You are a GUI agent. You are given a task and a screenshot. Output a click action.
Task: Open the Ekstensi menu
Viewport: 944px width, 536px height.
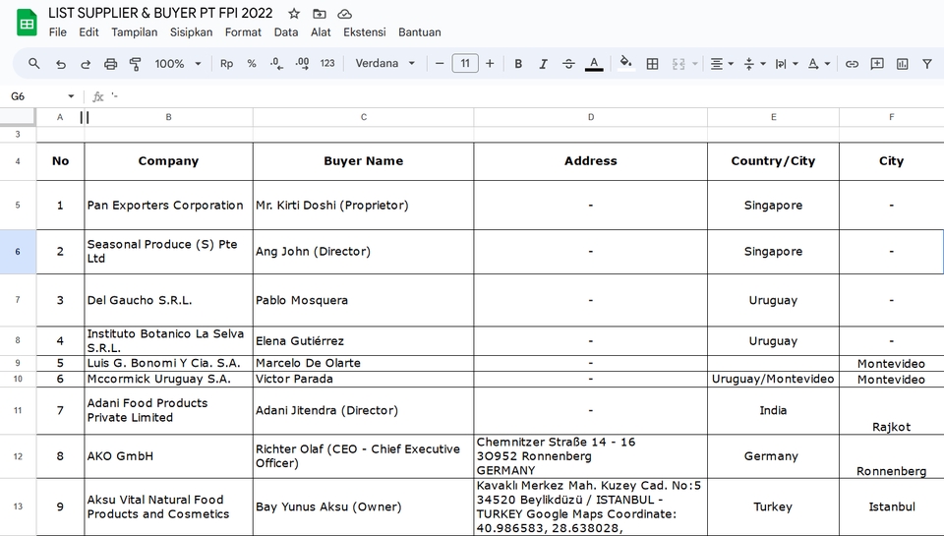(365, 32)
